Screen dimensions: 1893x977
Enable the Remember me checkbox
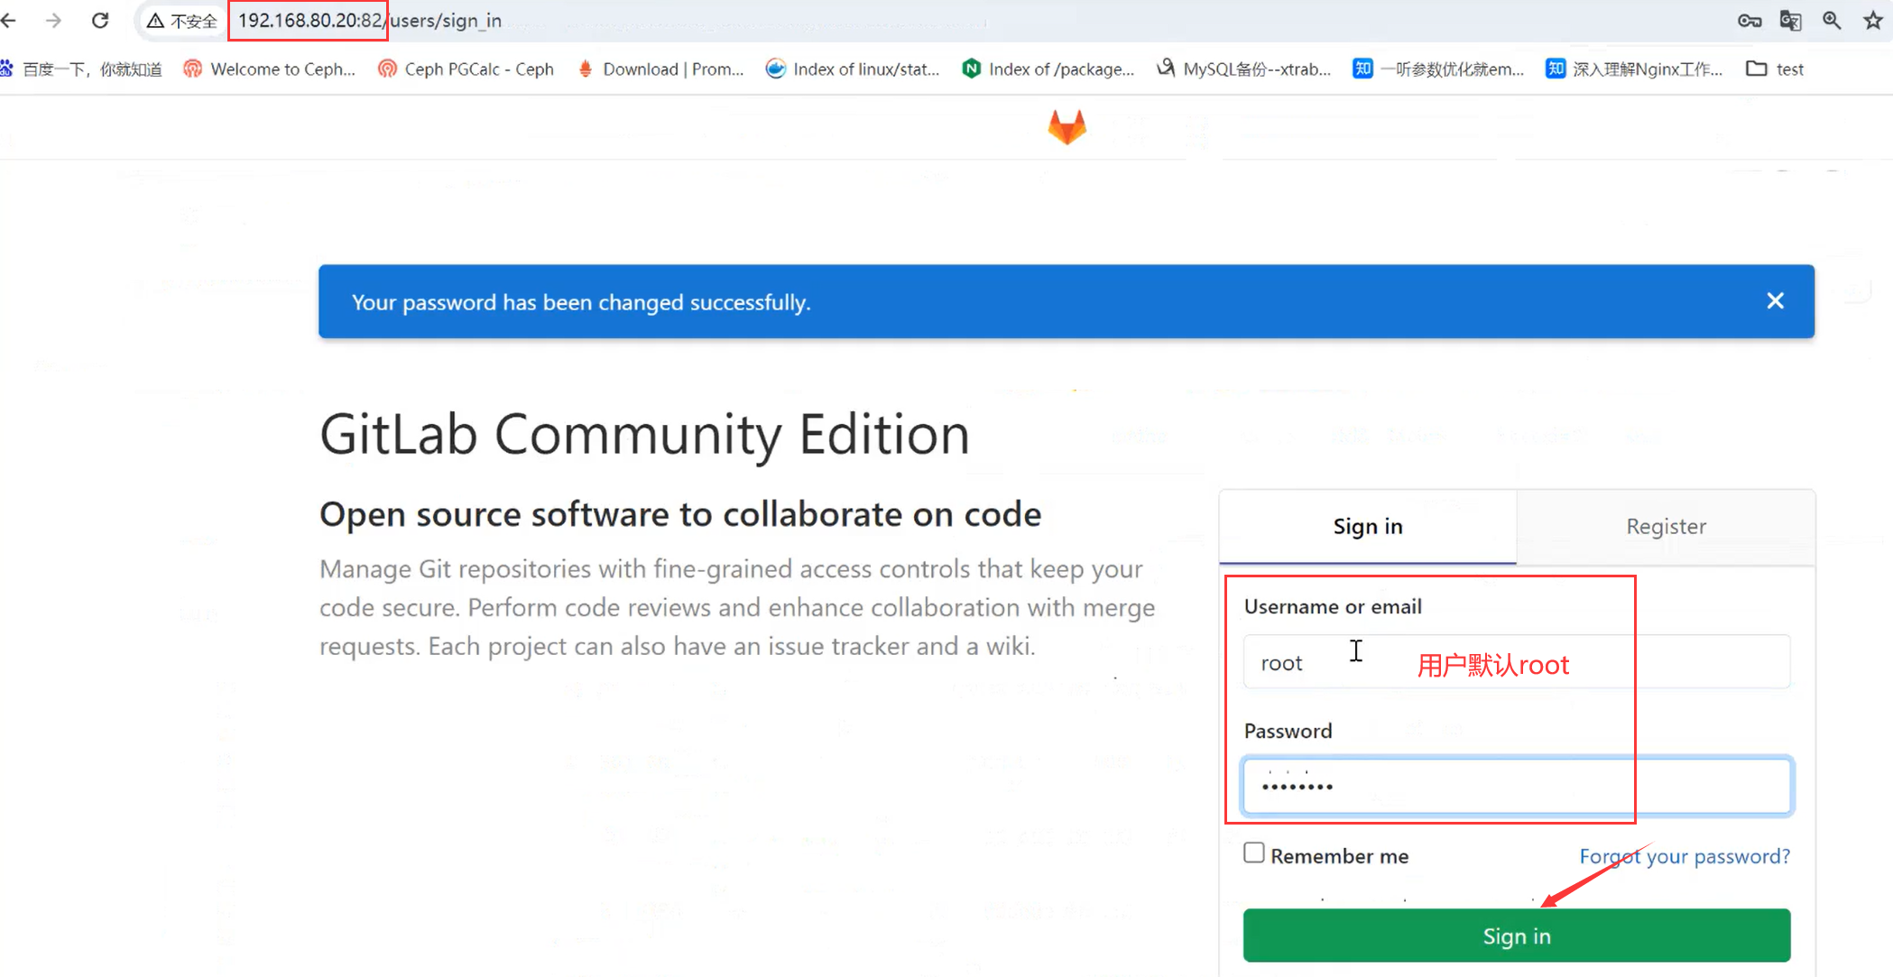click(x=1254, y=853)
